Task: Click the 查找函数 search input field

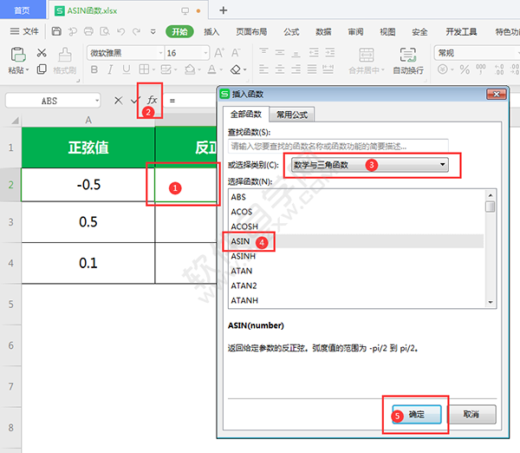Action: (x=338, y=146)
